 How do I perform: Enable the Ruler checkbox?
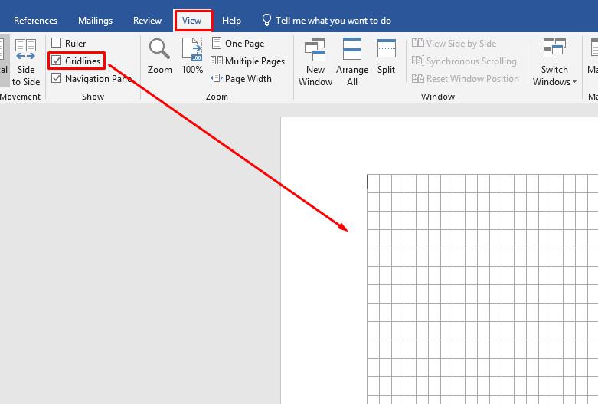pos(56,42)
